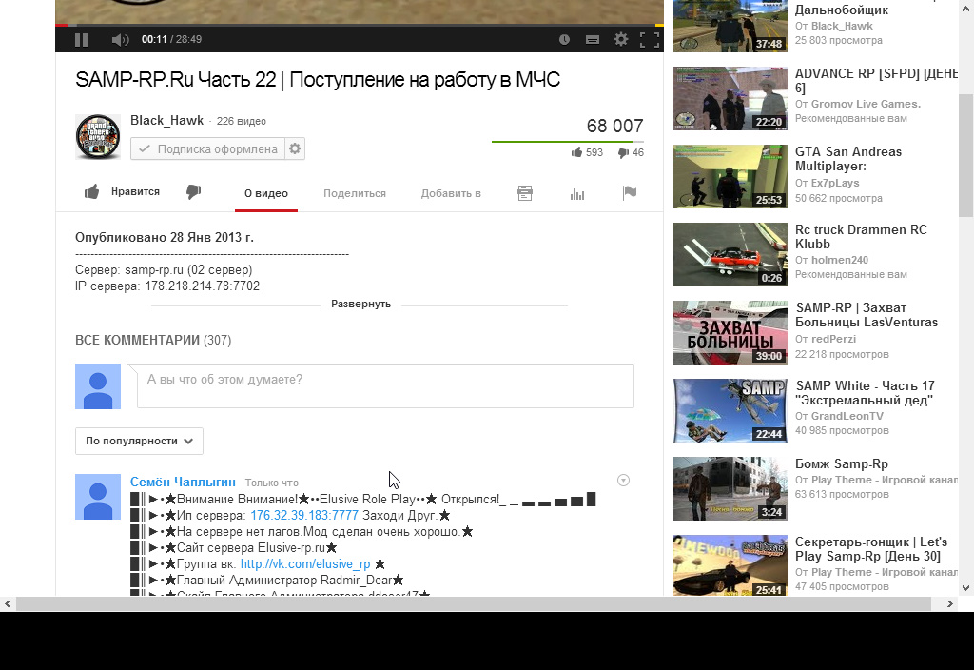
Task: Click the horizontal scrollbar left arrow
Action: [x=8, y=603]
